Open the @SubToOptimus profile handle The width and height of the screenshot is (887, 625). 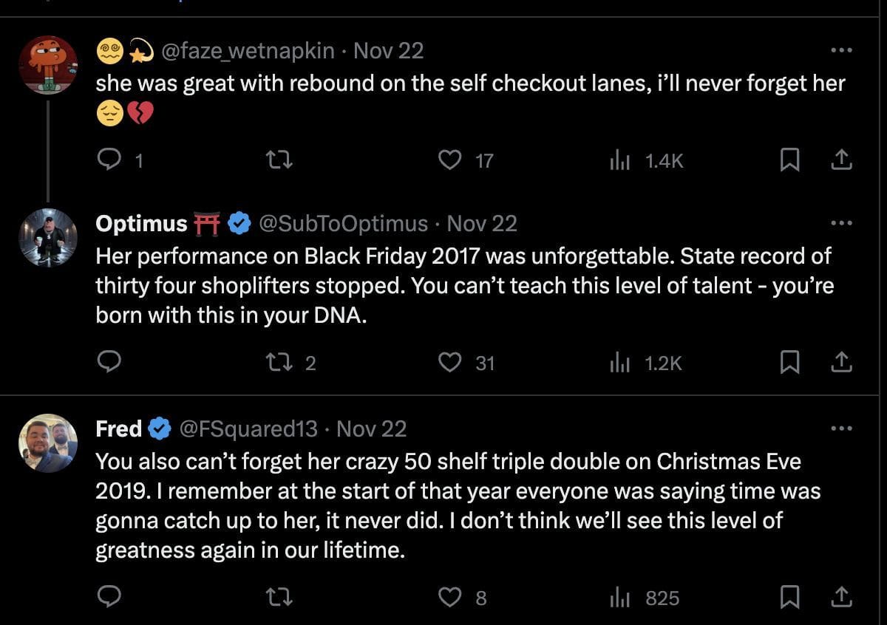(343, 223)
